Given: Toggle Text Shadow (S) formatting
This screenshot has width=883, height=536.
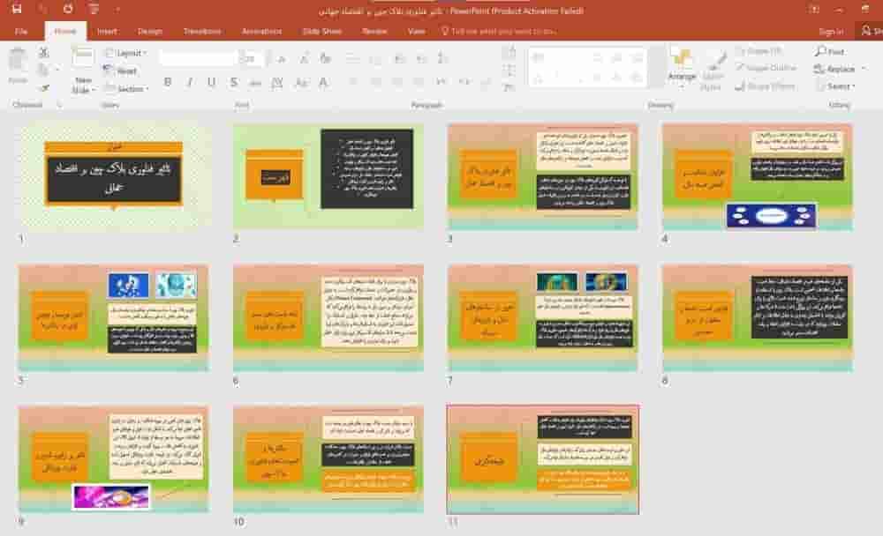Looking at the screenshot, I should 233,83.
